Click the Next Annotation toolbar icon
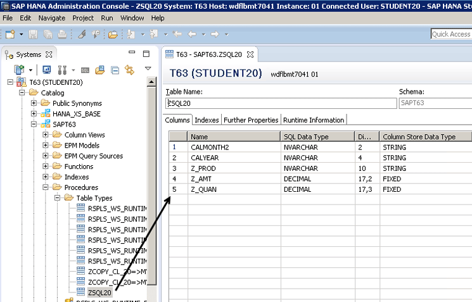The image size is (472, 302). (x=131, y=34)
